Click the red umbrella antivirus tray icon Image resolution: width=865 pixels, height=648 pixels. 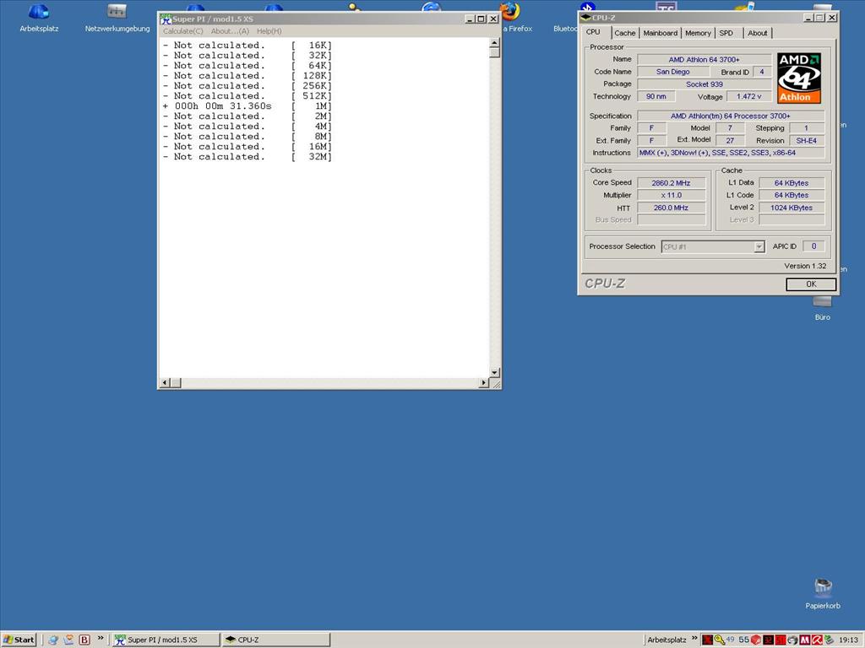(x=817, y=640)
